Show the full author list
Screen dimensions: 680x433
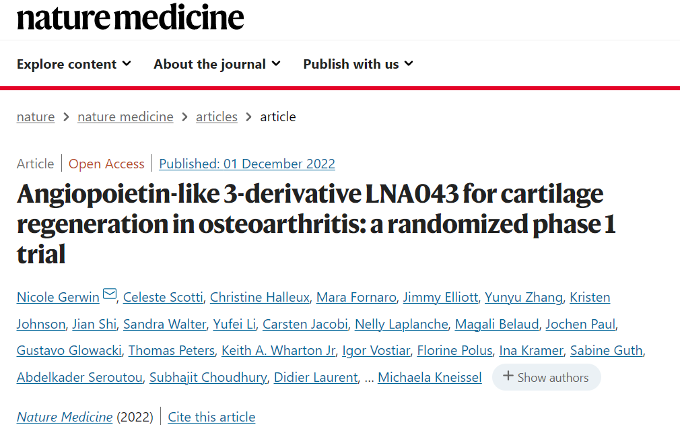[547, 377]
